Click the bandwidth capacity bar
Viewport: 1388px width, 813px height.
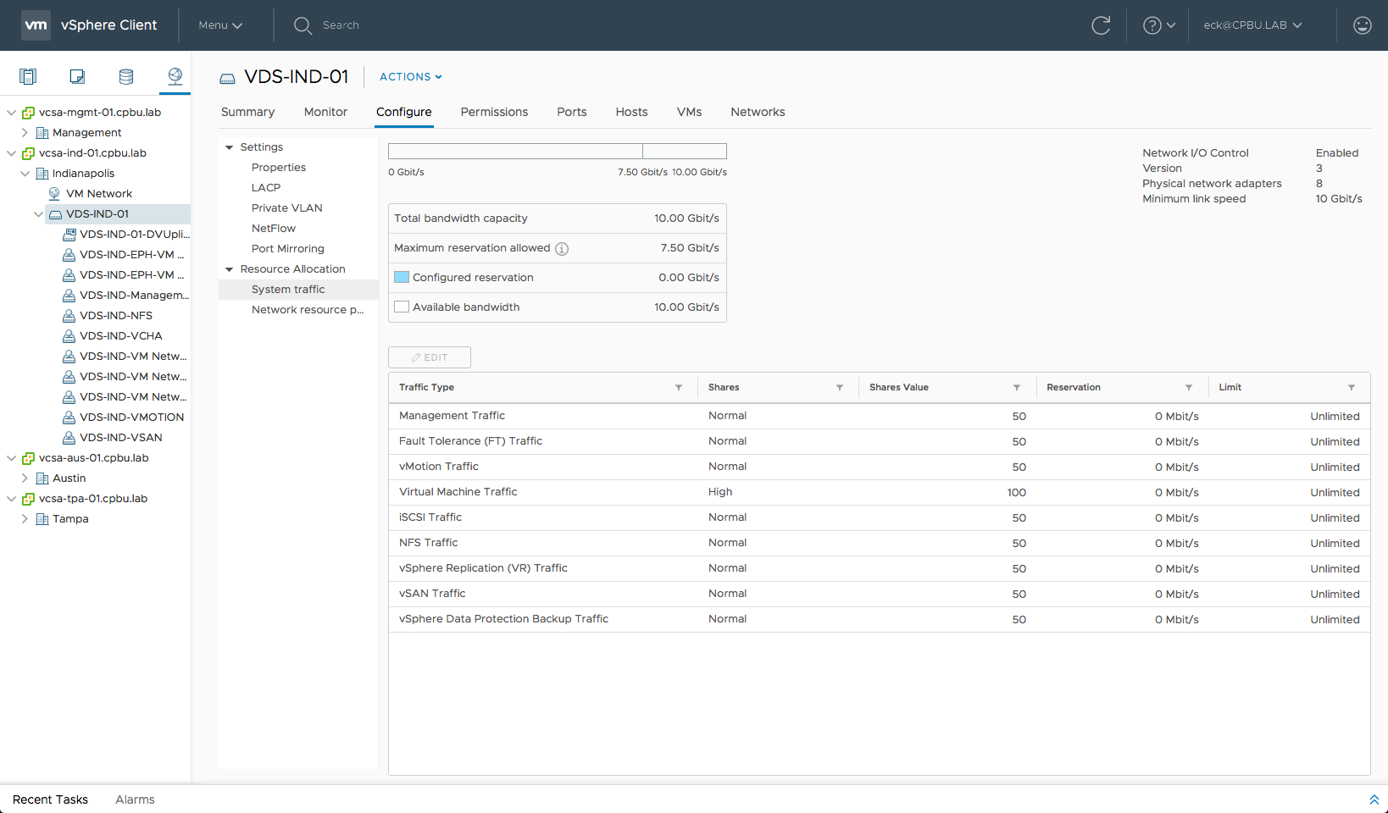[x=558, y=152]
